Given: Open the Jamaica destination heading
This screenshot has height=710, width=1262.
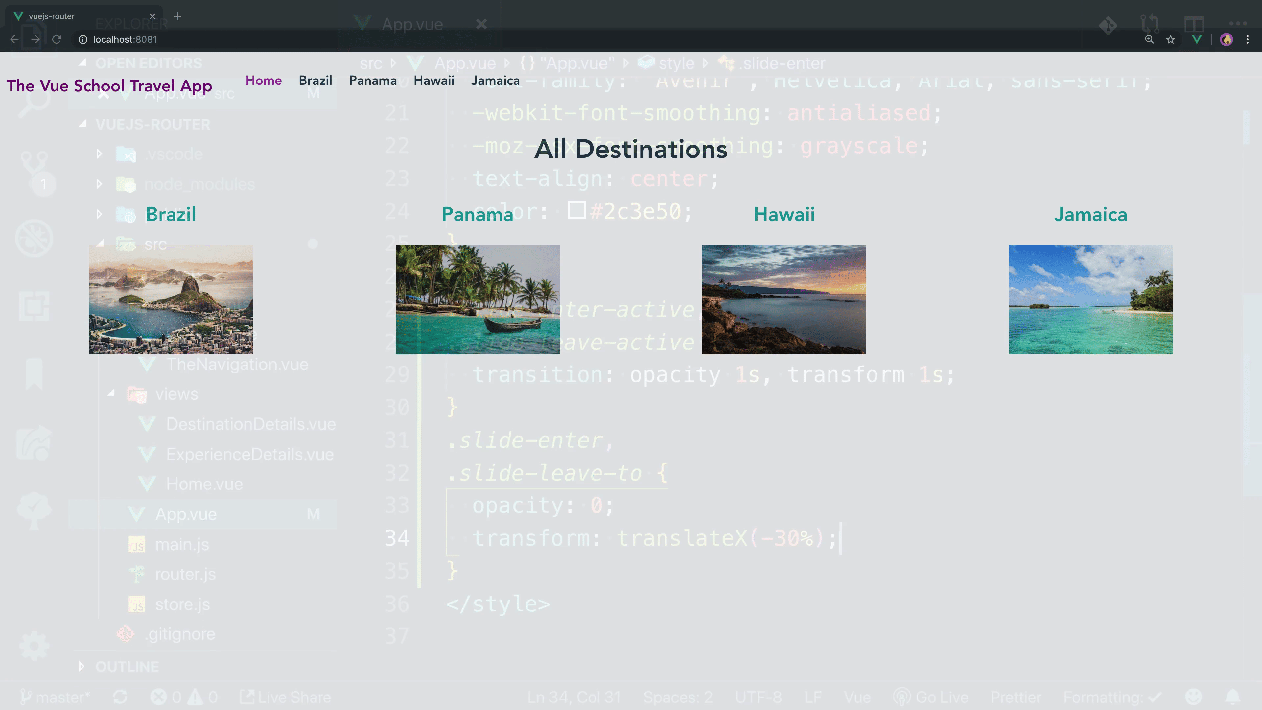Looking at the screenshot, I should click(1090, 214).
